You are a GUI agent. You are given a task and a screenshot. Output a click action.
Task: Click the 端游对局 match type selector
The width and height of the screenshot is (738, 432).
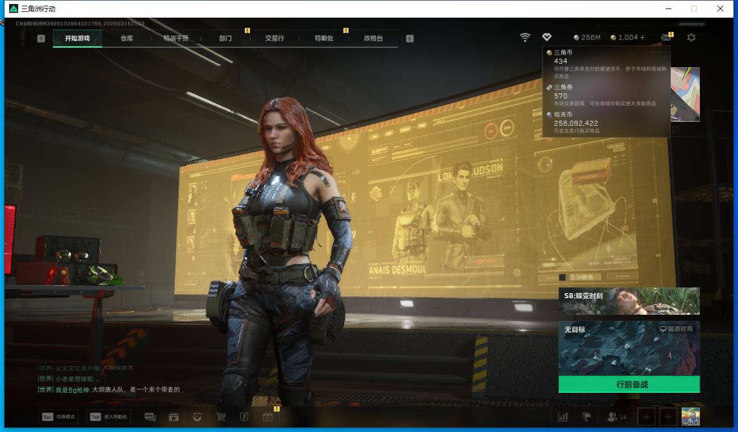(x=676, y=329)
